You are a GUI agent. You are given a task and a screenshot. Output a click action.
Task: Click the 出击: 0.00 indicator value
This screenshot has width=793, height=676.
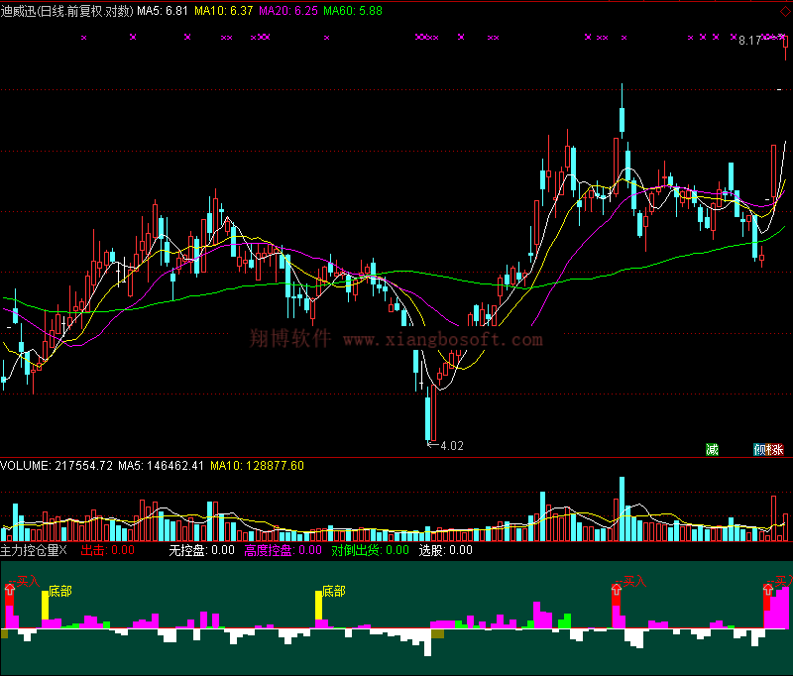coord(108,550)
